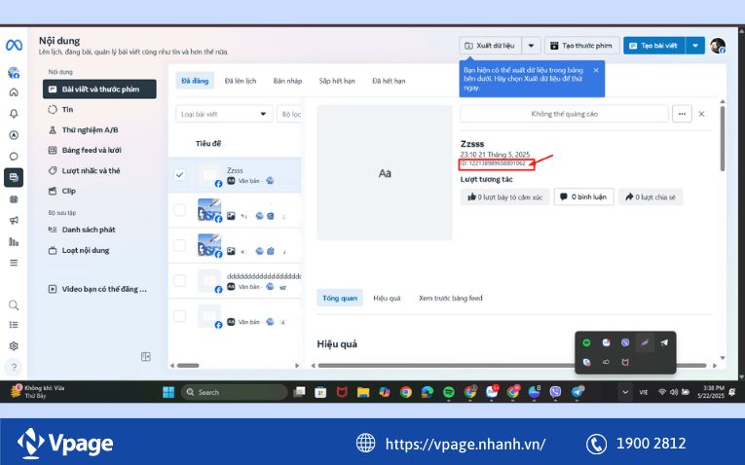745x465 pixels.
Task: Tick the checkbox of second post row
Action: [x=179, y=210]
